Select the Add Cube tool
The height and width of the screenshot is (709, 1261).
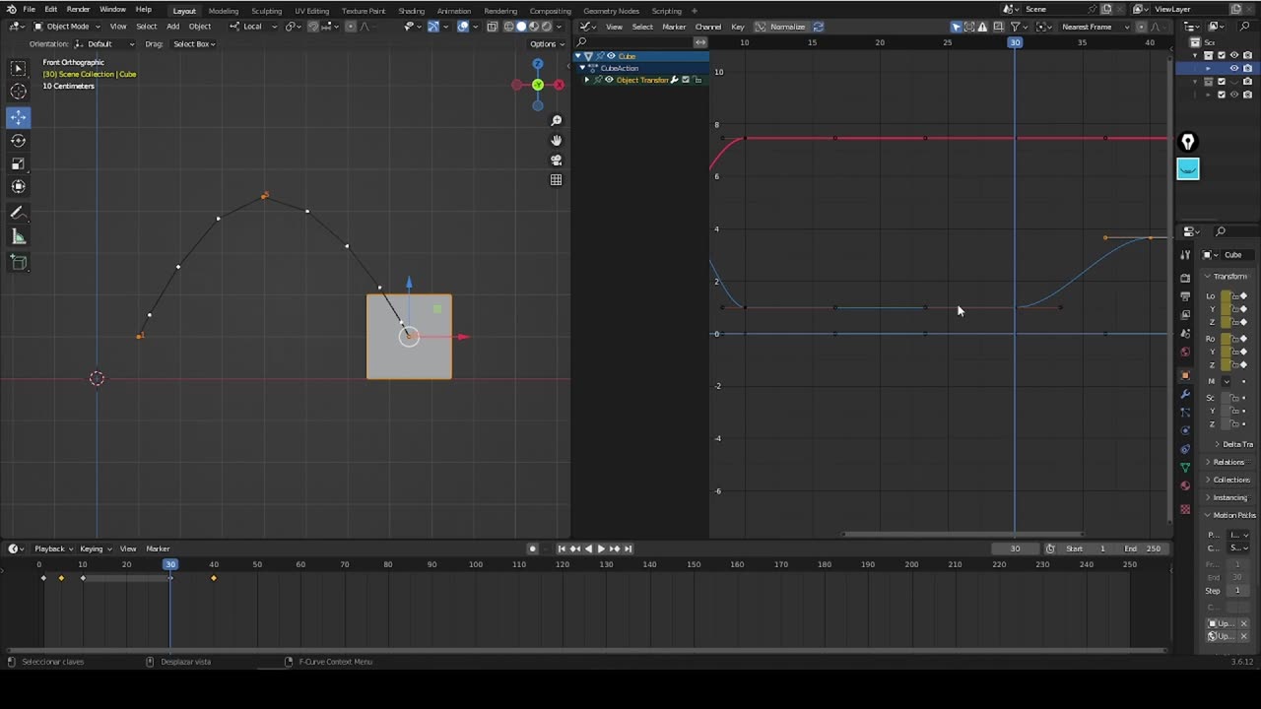pyautogui.click(x=18, y=262)
